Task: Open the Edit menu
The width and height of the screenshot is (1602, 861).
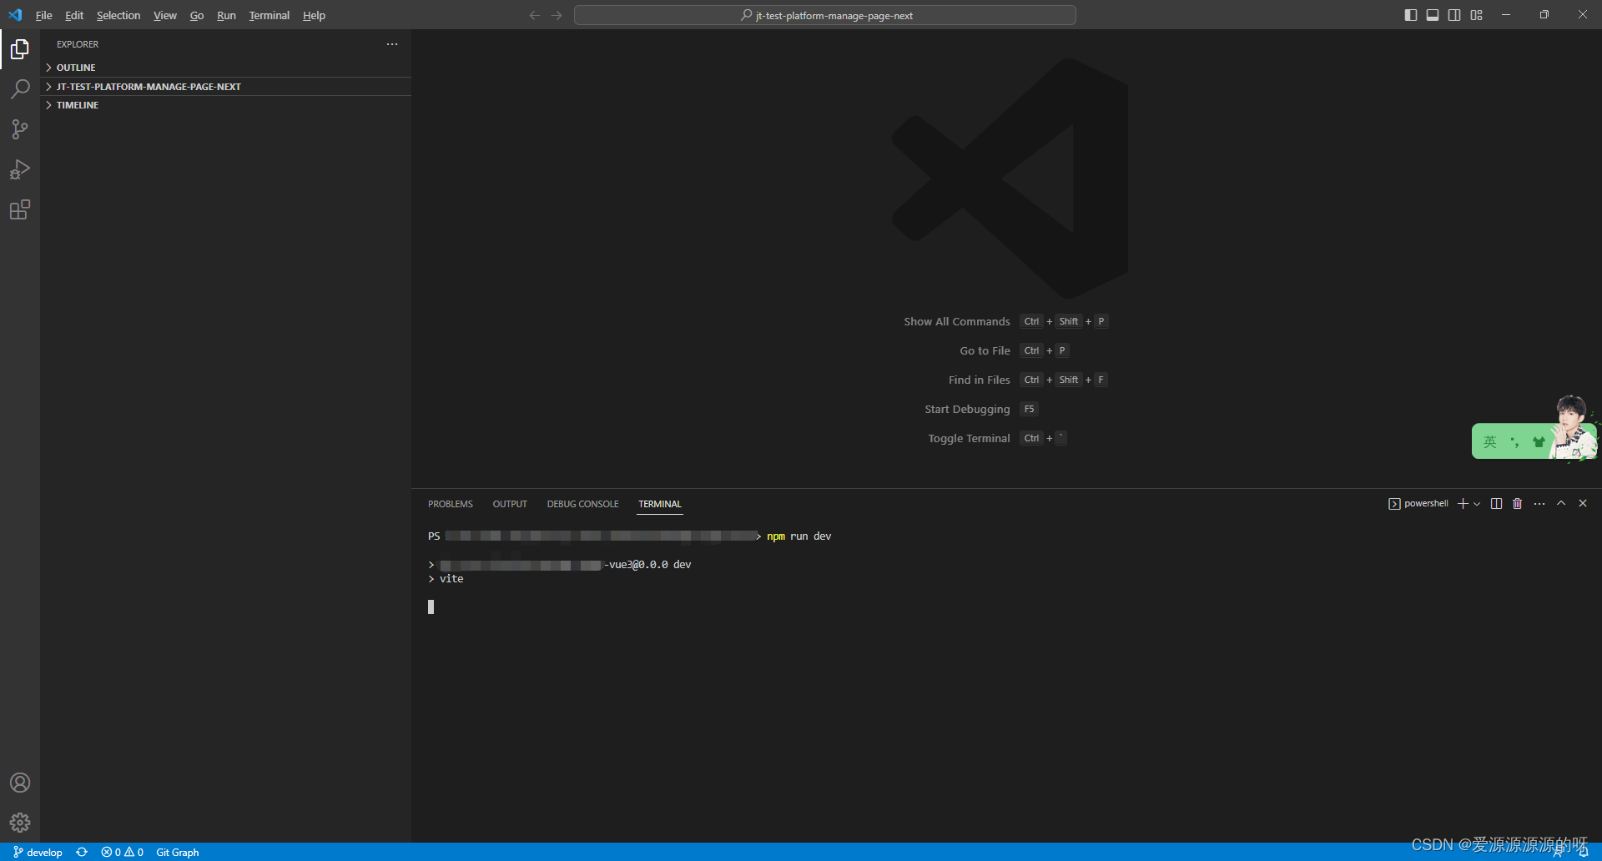Action: (x=74, y=15)
